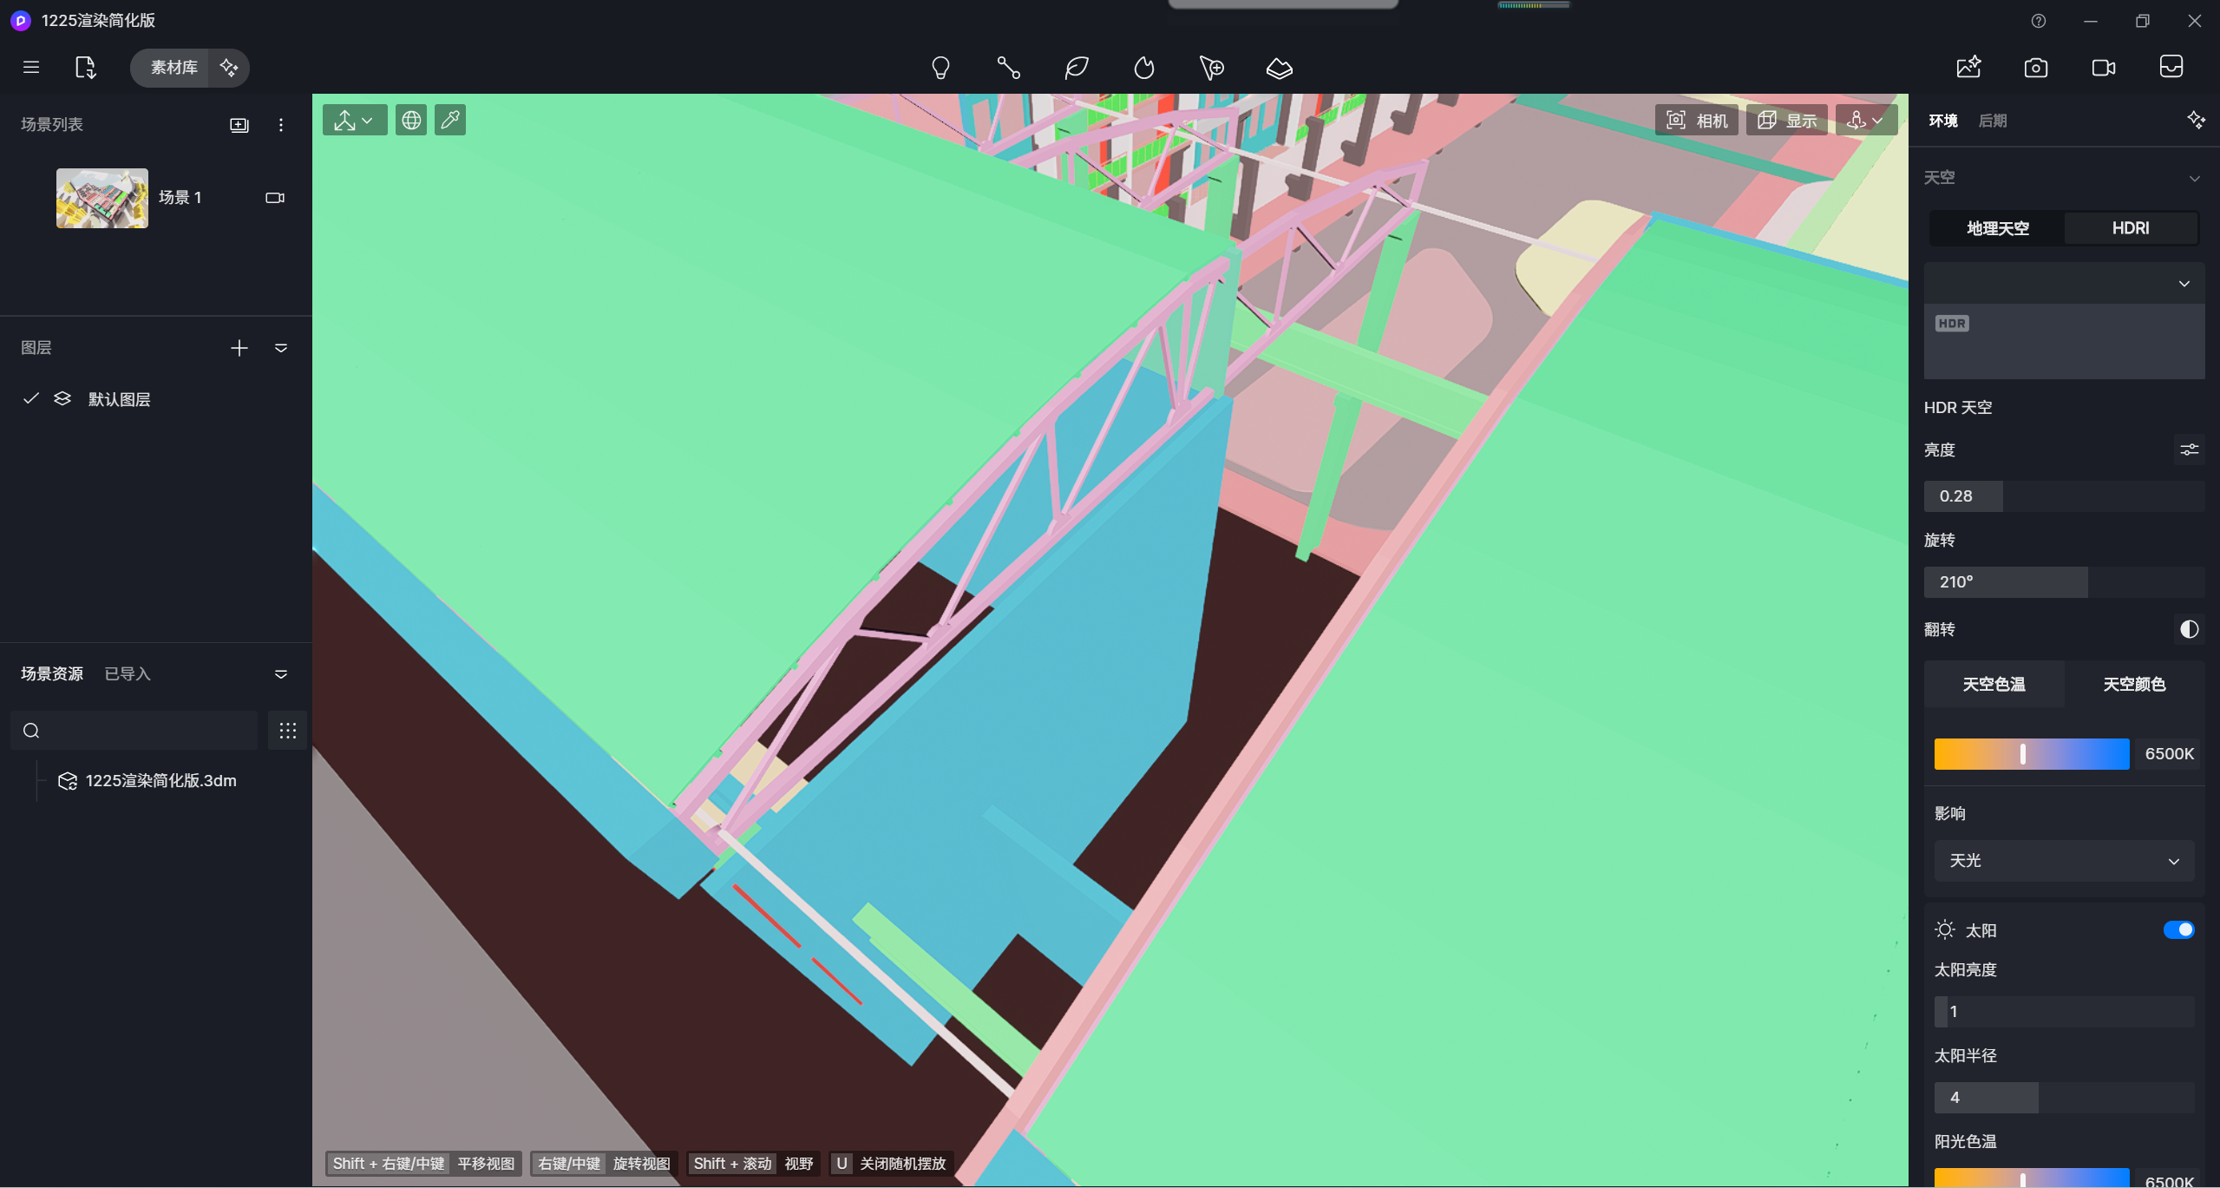Screen dimensions: 2220x1188
Task: Click the globe icon in viewport toolbar
Action: tap(411, 120)
